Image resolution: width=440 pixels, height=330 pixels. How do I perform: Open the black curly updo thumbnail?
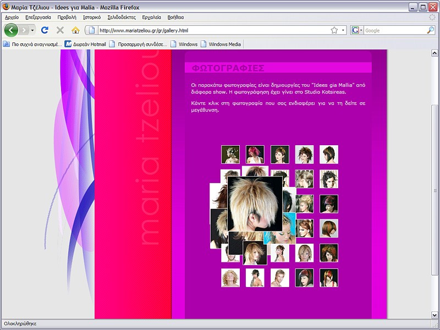point(329,179)
